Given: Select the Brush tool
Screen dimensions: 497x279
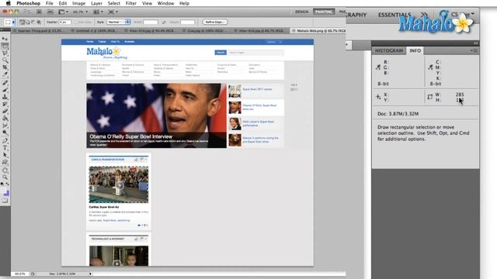Looking at the screenshot, I should tap(5, 90).
